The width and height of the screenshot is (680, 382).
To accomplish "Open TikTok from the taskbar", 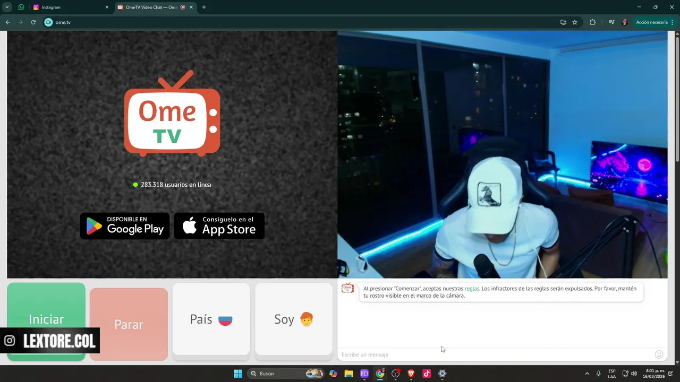I will [x=427, y=374].
